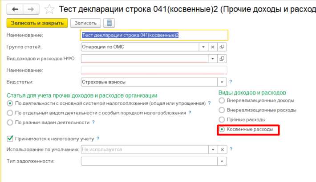Select Прямые расходы radio option
The image size is (316, 182).
[222, 120]
